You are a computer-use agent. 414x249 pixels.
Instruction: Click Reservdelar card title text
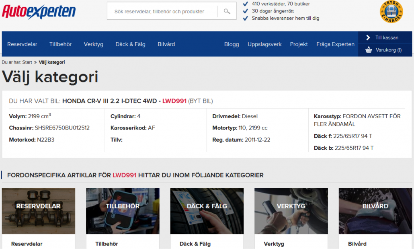tap(27, 244)
